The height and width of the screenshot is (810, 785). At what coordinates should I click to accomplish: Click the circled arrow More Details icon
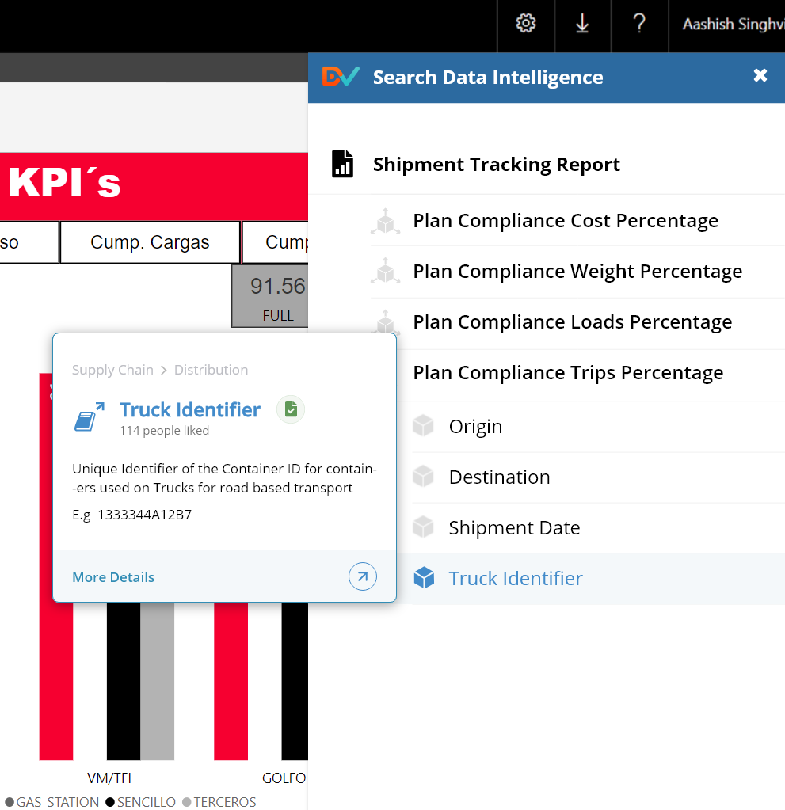click(362, 577)
